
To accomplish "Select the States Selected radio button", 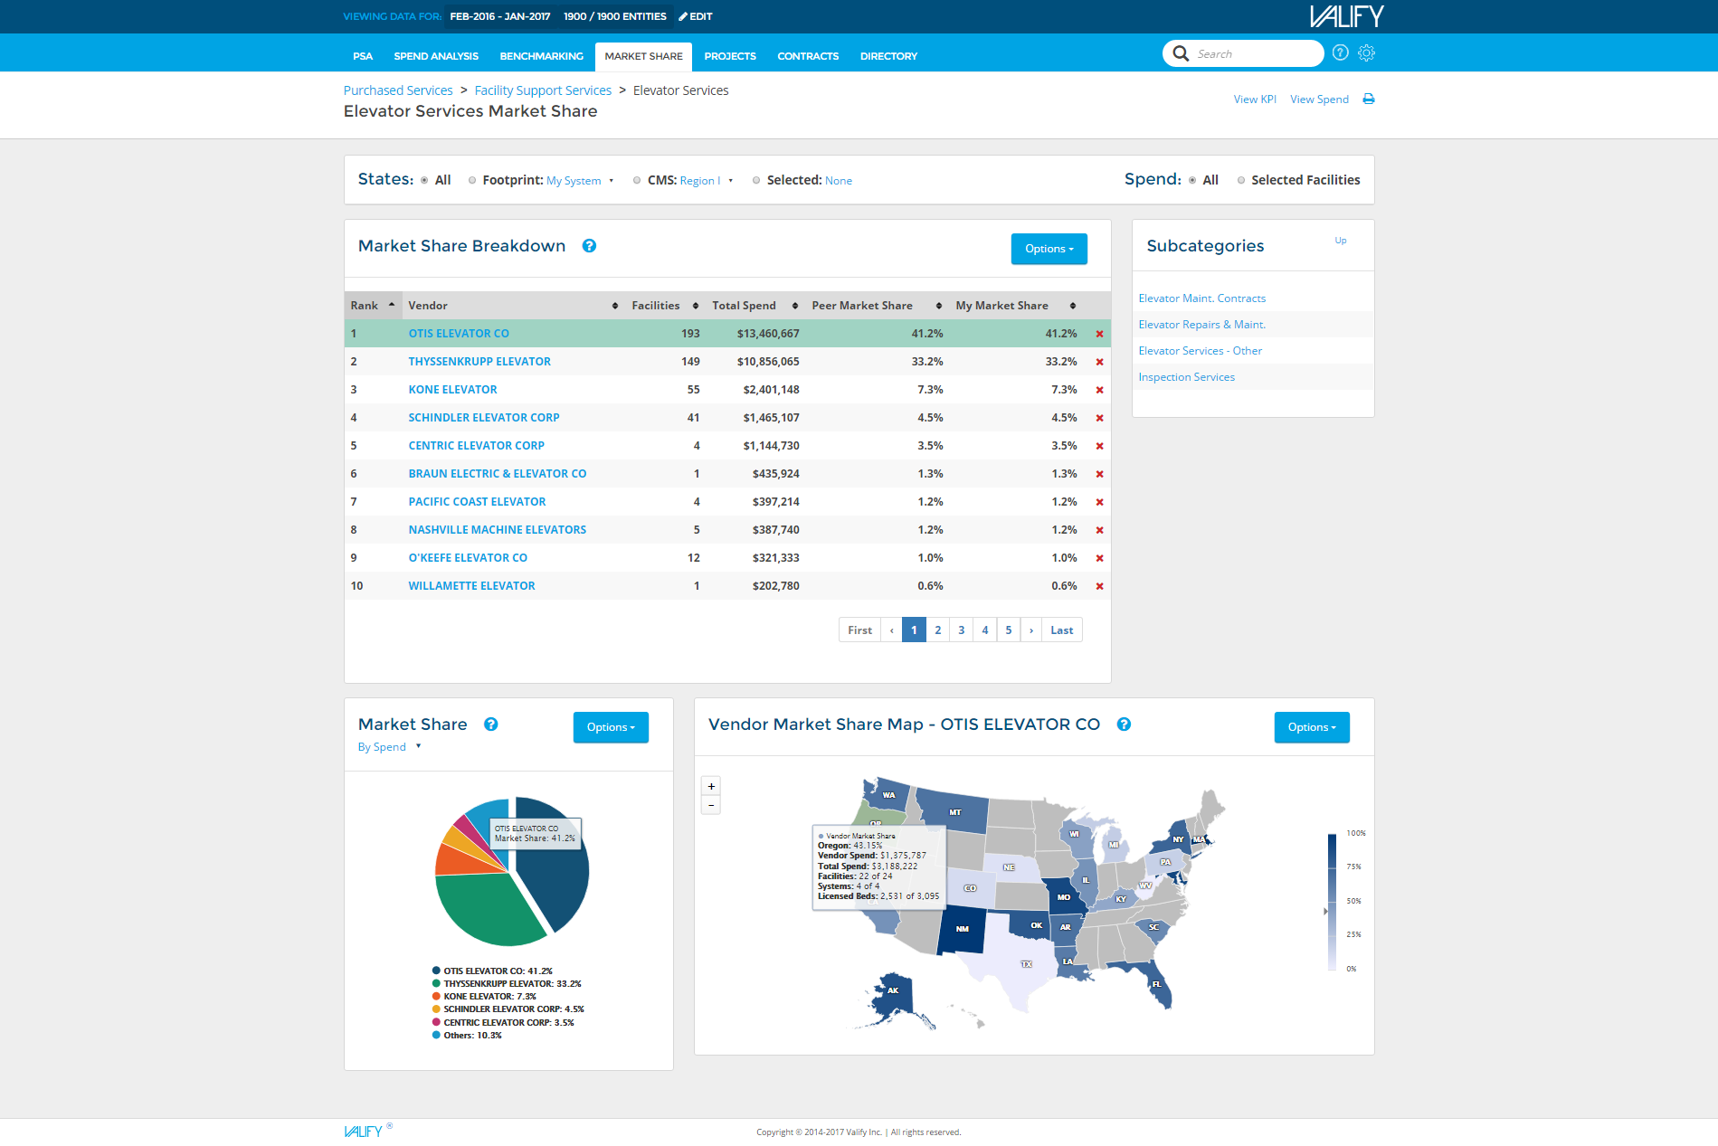I will pyautogui.click(x=756, y=180).
